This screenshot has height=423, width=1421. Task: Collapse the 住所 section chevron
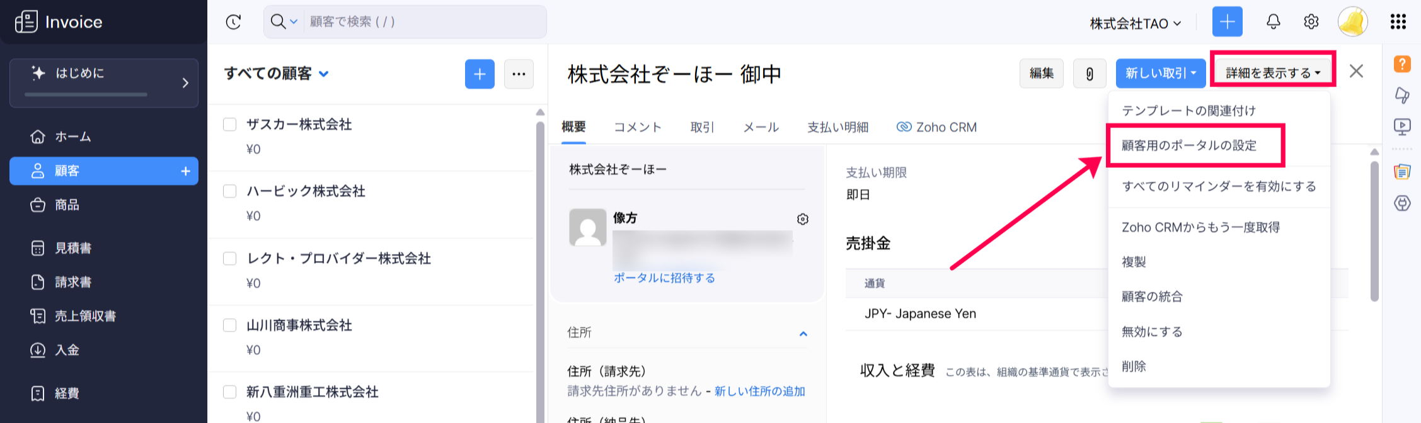pyautogui.click(x=803, y=334)
